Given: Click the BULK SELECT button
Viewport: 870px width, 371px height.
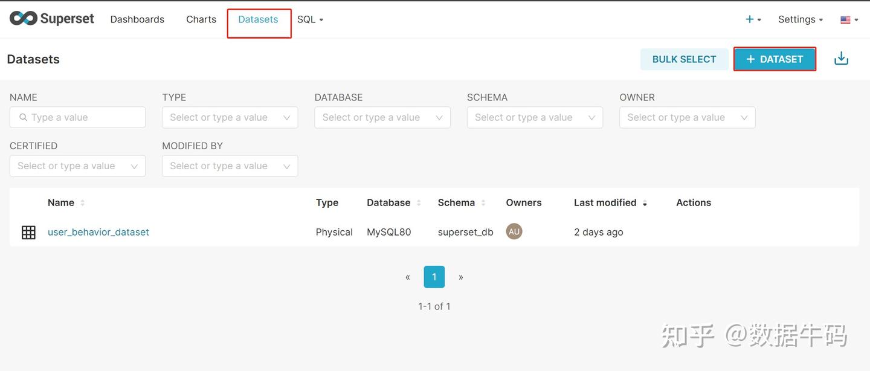Looking at the screenshot, I should tap(684, 59).
